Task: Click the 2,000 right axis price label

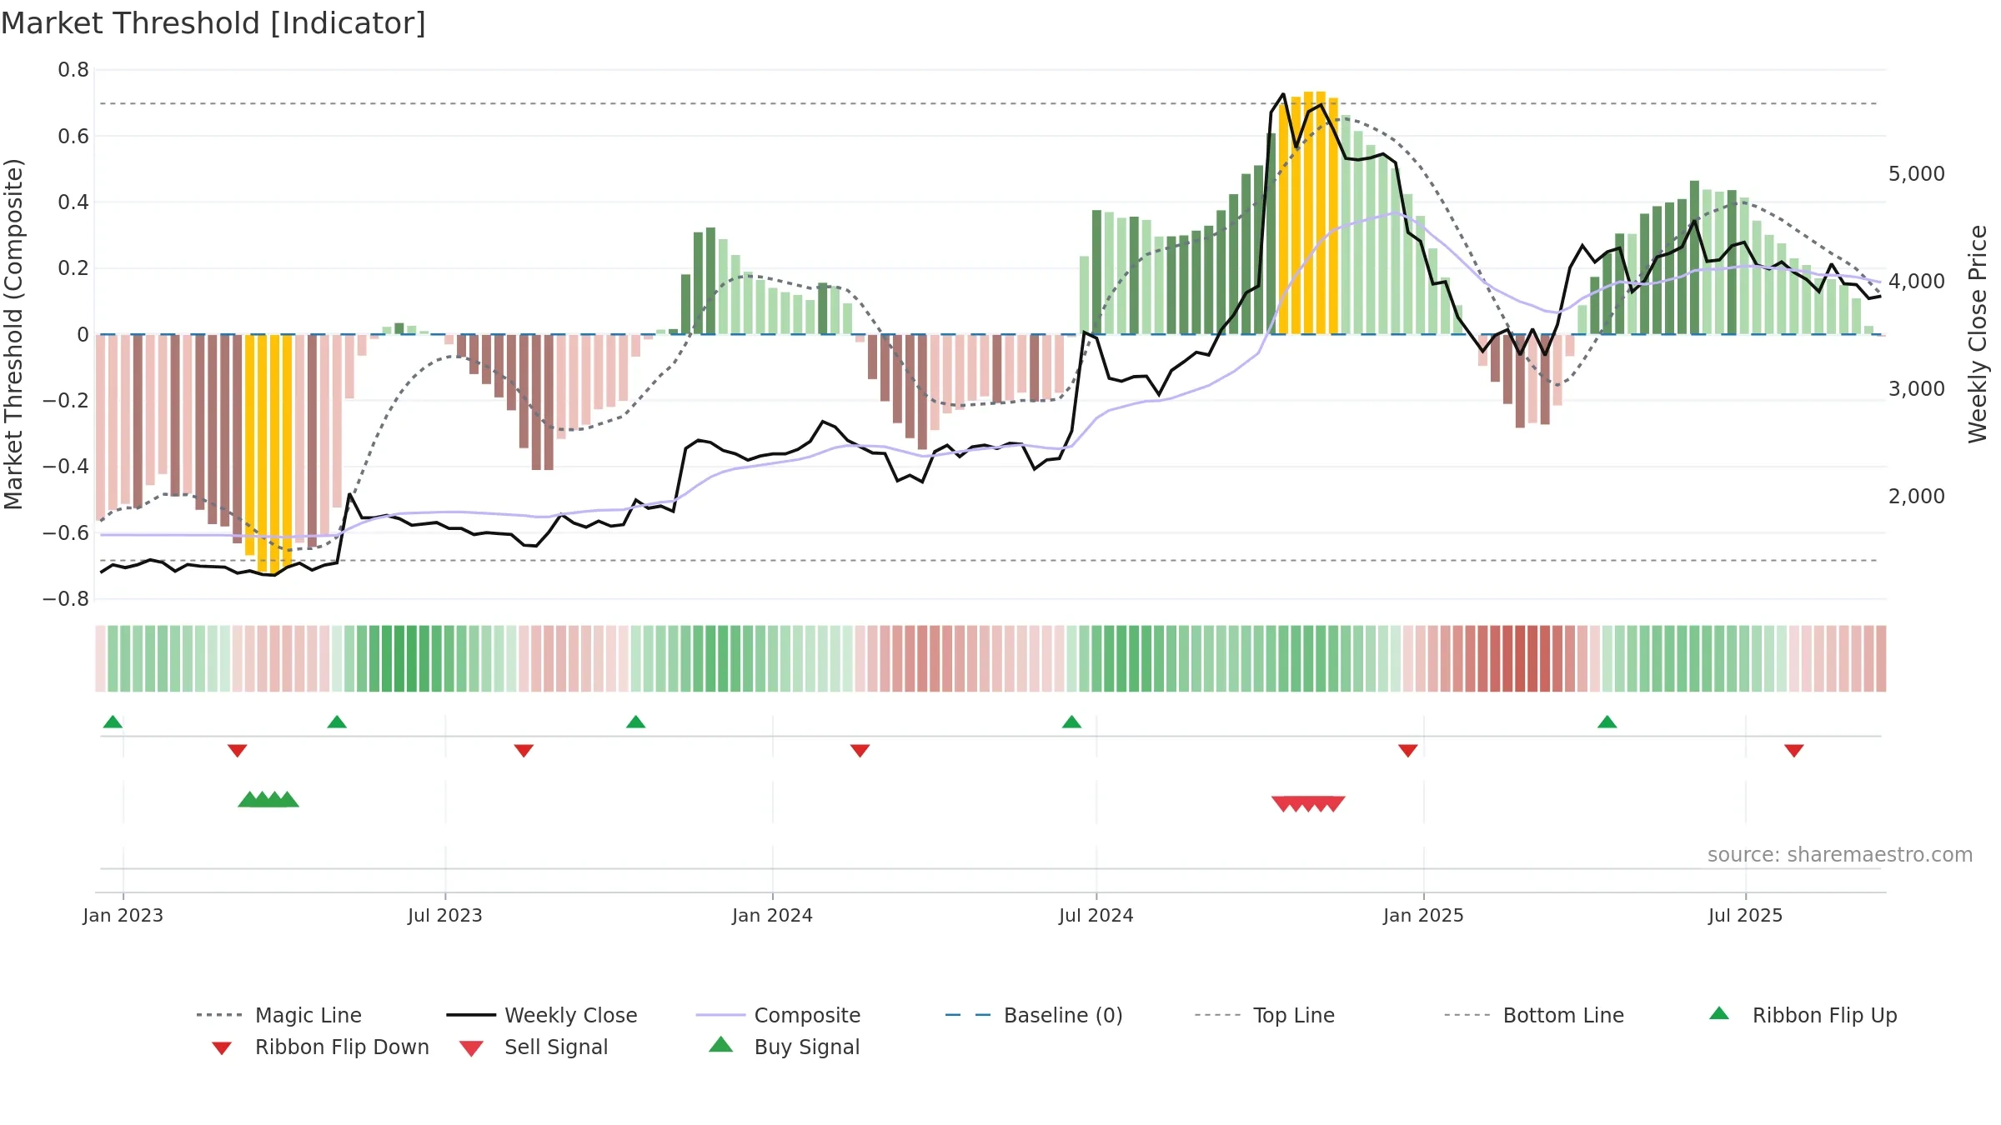Action: coord(1916,496)
